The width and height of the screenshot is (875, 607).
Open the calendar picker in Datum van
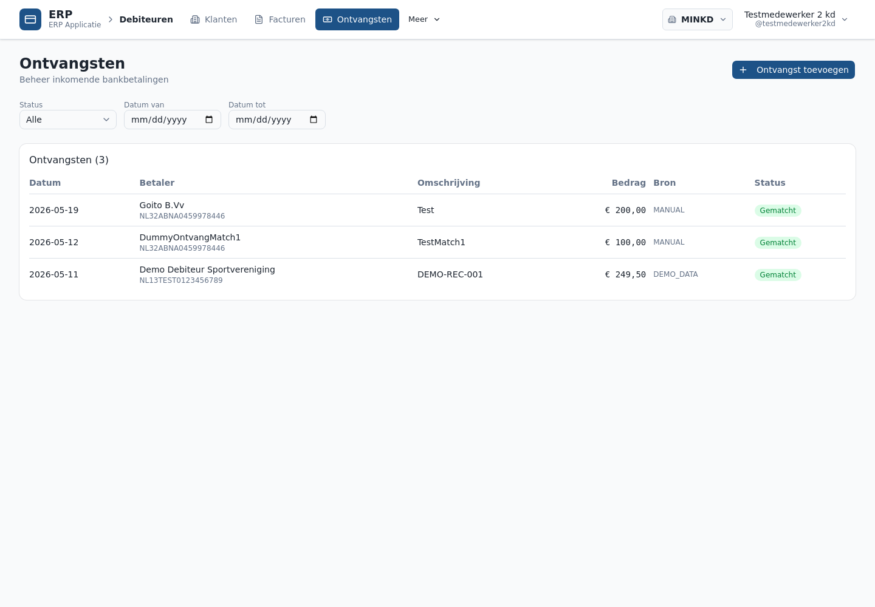pos(209,120)
